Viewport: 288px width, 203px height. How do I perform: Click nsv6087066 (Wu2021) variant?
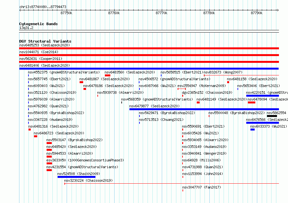pos(157,86)
